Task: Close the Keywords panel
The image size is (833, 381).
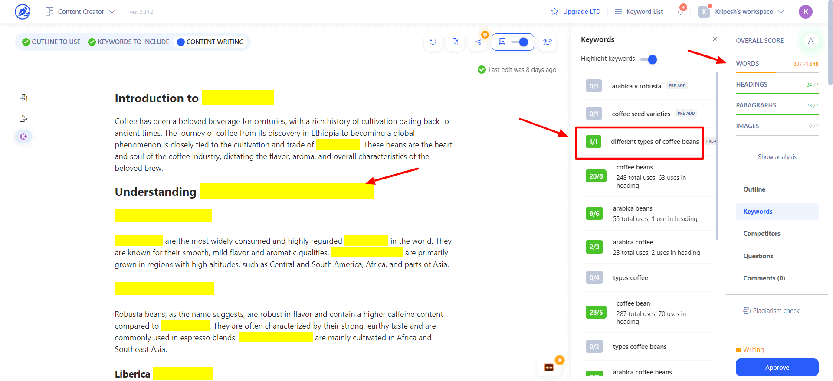Action: point(715,39)
